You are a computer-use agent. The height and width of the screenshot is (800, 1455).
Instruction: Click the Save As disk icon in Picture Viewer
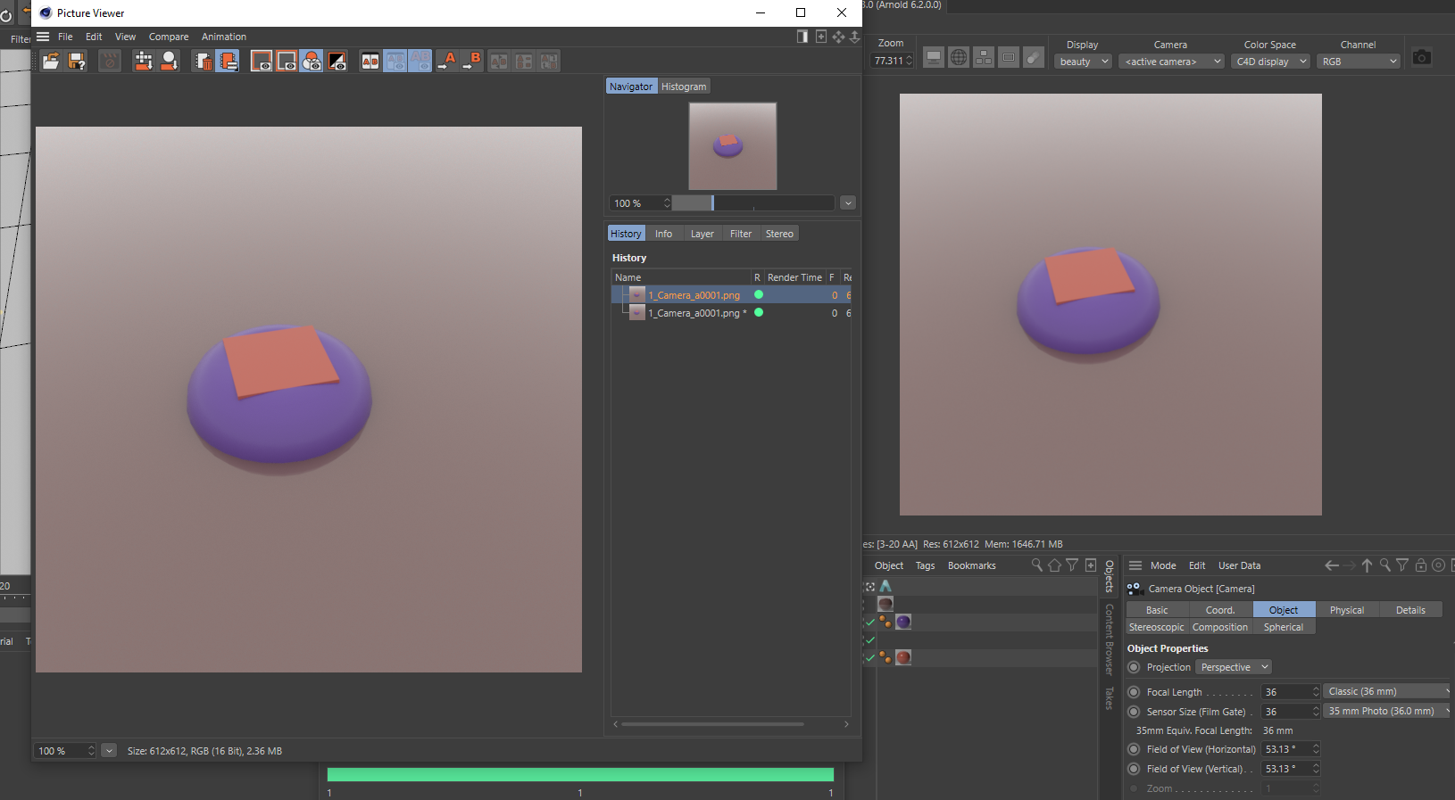(77, 61)
